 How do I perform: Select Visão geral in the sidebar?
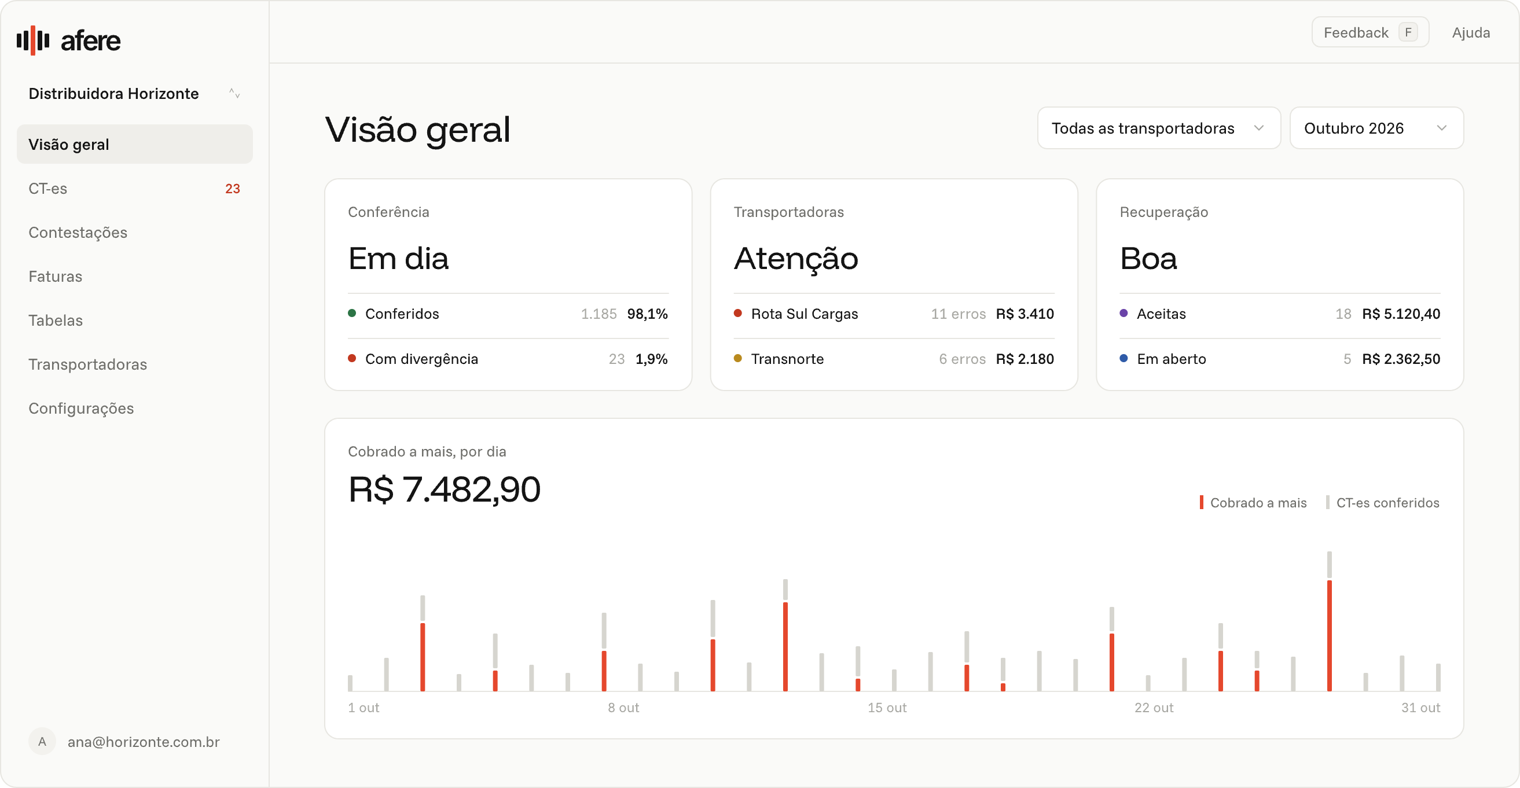(x=134, y=145)
